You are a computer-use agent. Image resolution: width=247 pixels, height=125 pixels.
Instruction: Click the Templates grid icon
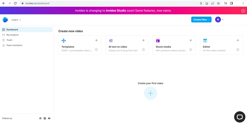[x=64, y=40]
